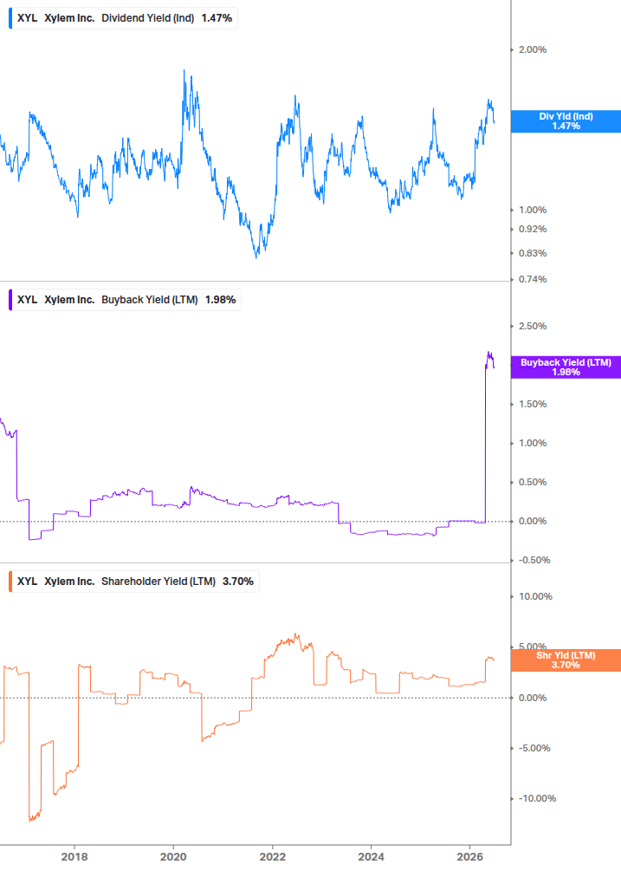Click the 2.50% tick on buyback yield axis

click(x=533, y=326)
